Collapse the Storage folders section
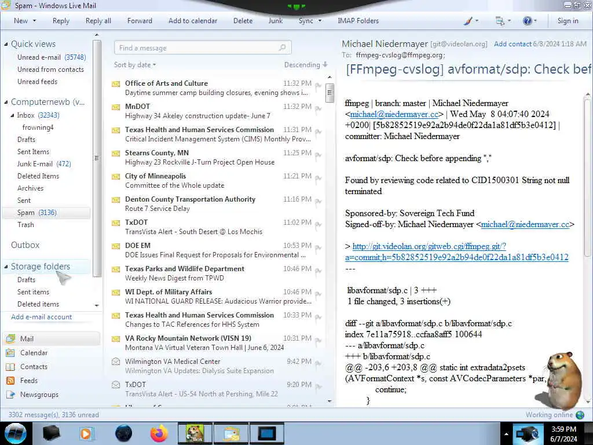 click(x=6, y=267)
